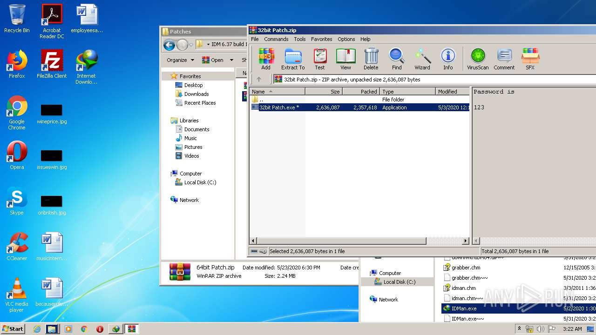Click the Windows Start button
596x335 pixels.
click(x=13, y=328)
